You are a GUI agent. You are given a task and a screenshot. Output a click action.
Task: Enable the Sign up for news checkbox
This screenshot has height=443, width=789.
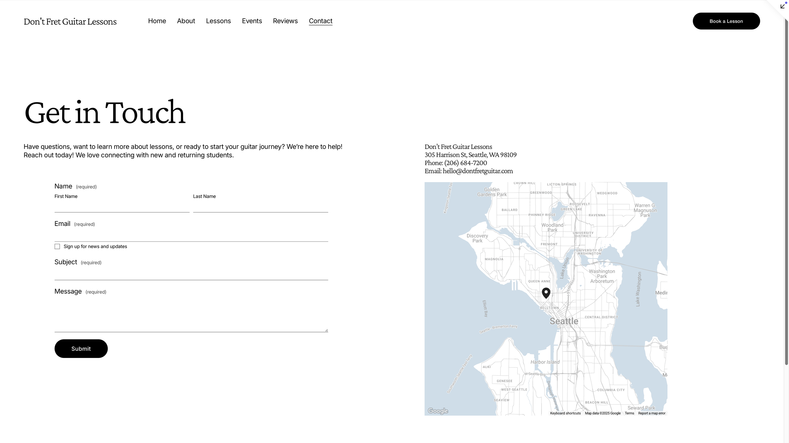(x=57, y=246)
